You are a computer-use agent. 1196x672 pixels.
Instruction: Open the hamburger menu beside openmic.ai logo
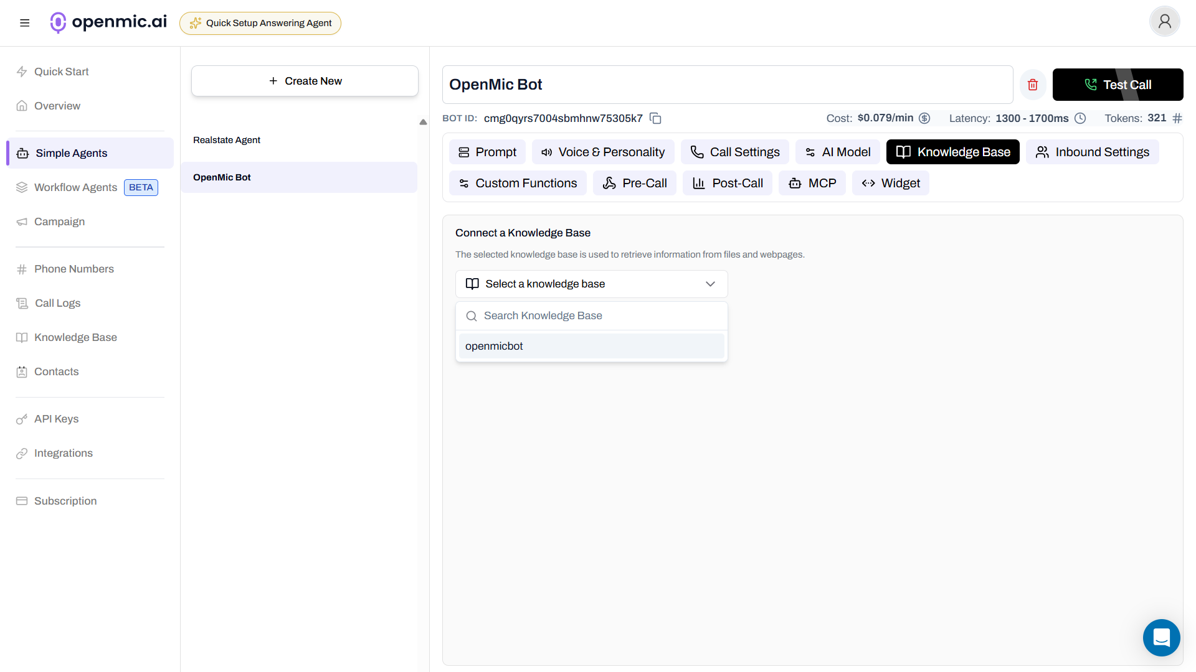pos(25,22)
